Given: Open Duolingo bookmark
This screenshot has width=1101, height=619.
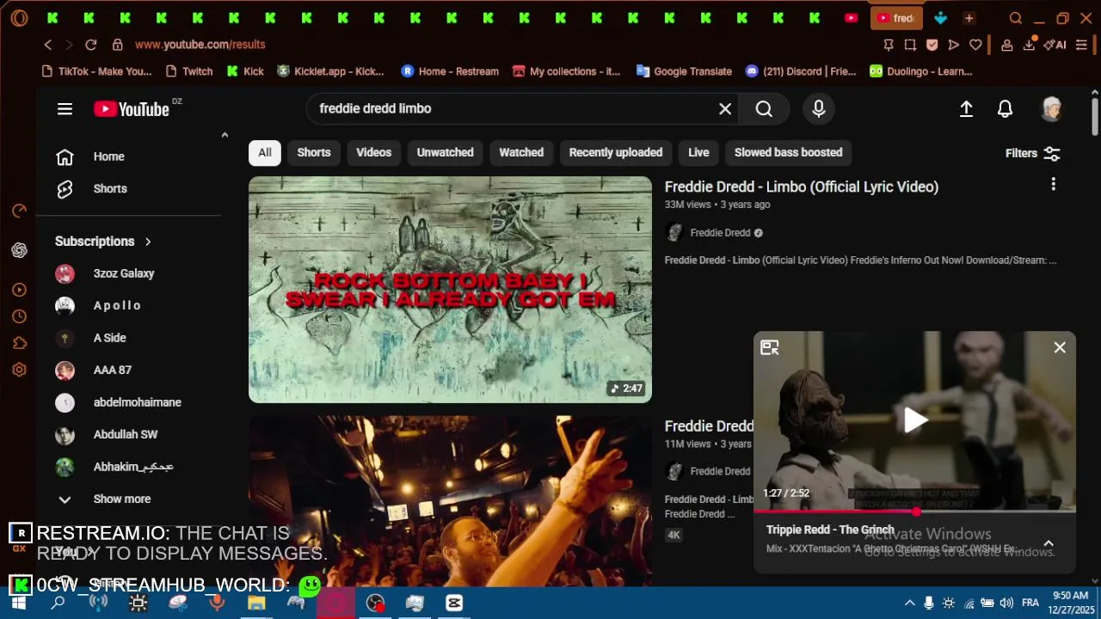Looking at the screenshot, I should (920, 71).
